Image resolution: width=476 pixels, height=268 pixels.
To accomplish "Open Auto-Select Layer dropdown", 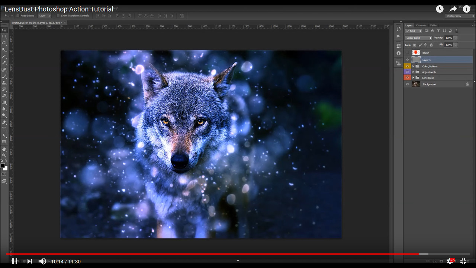I will coord(45,16).
